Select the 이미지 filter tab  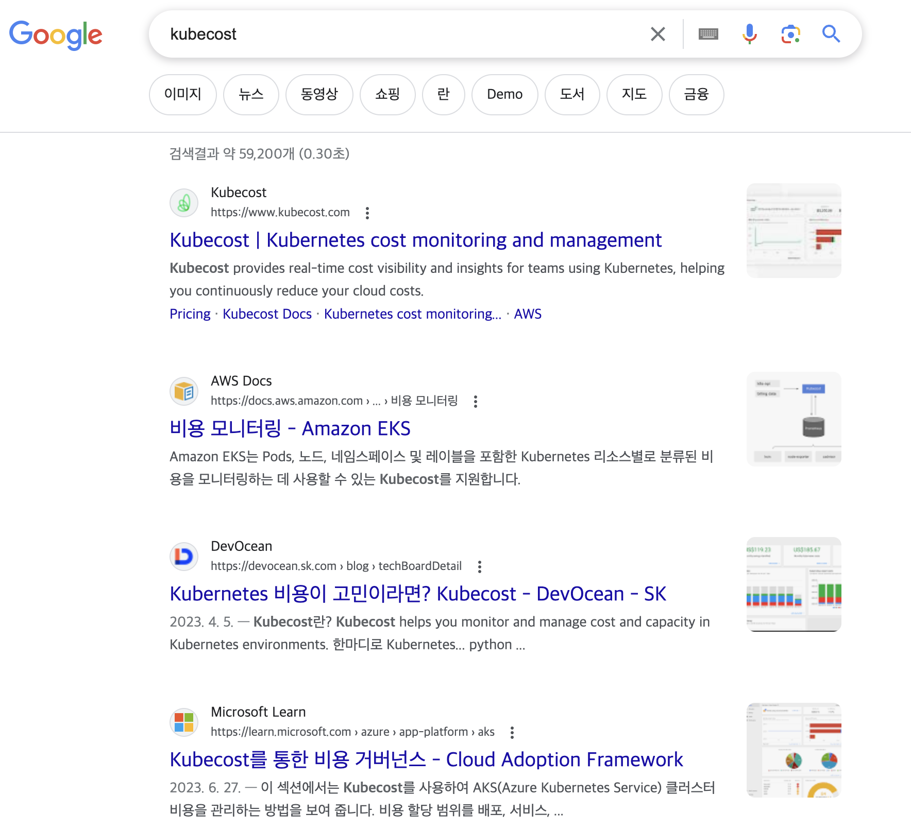[183, 94]
